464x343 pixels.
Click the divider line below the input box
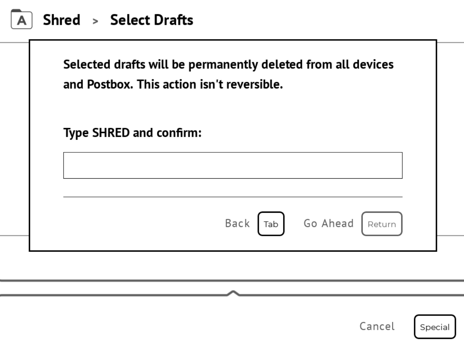click(x=233, y=197)
